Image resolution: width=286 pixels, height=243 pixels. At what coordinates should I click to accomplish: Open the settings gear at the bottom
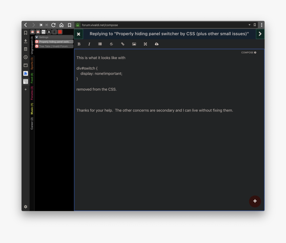point(26,207)
